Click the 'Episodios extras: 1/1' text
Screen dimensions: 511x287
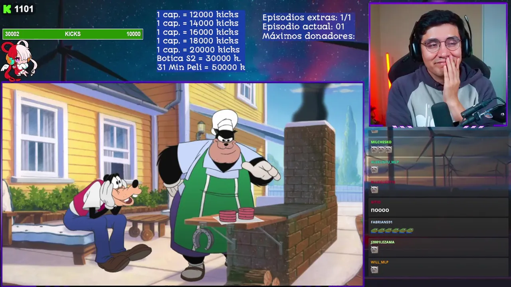click(x=307, y=18)
